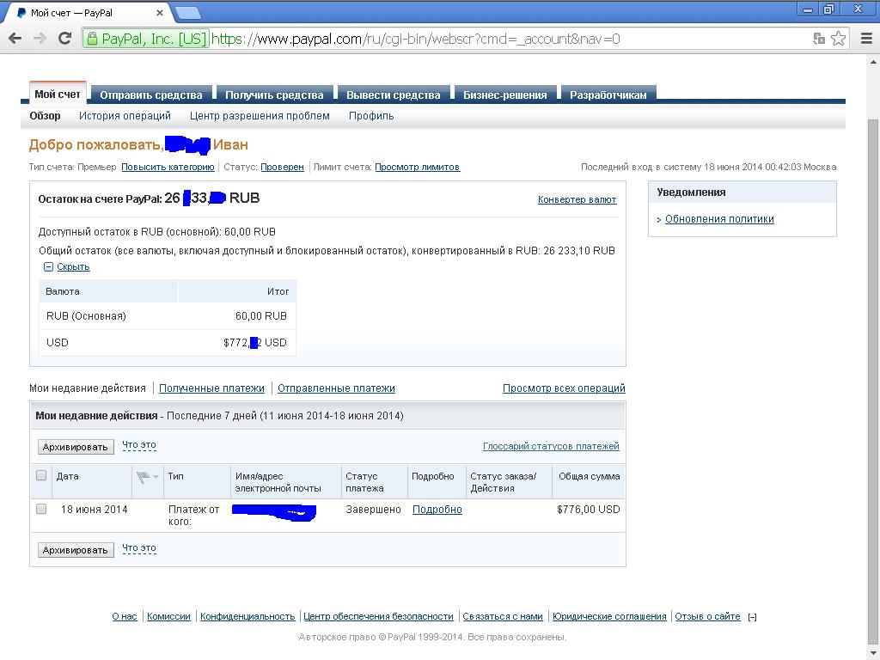Open the flag column dropdown arrow
This screenshot has height=660, width=880.
pos(156,477)
